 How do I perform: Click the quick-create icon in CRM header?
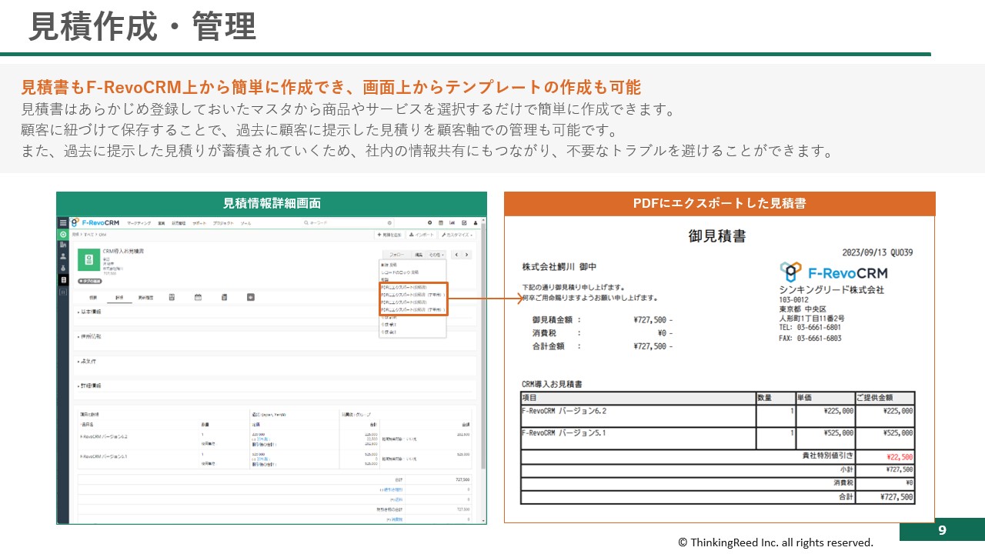tap(429, 222)
